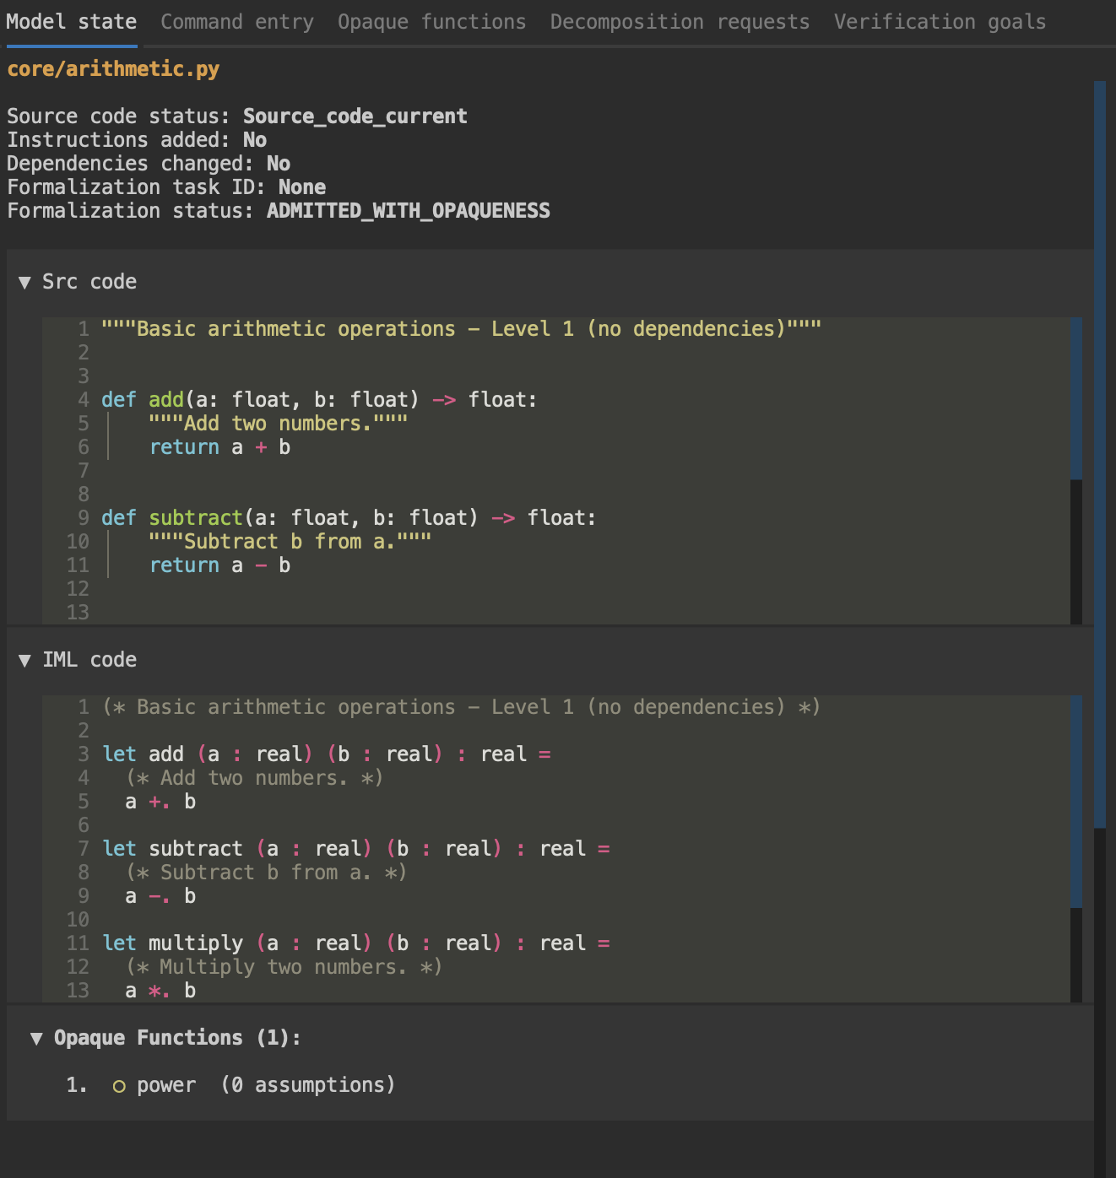The height and width of the screenshot is (1178, 1116).
Task: Open the Command entry tab
Action: (236, 22)
